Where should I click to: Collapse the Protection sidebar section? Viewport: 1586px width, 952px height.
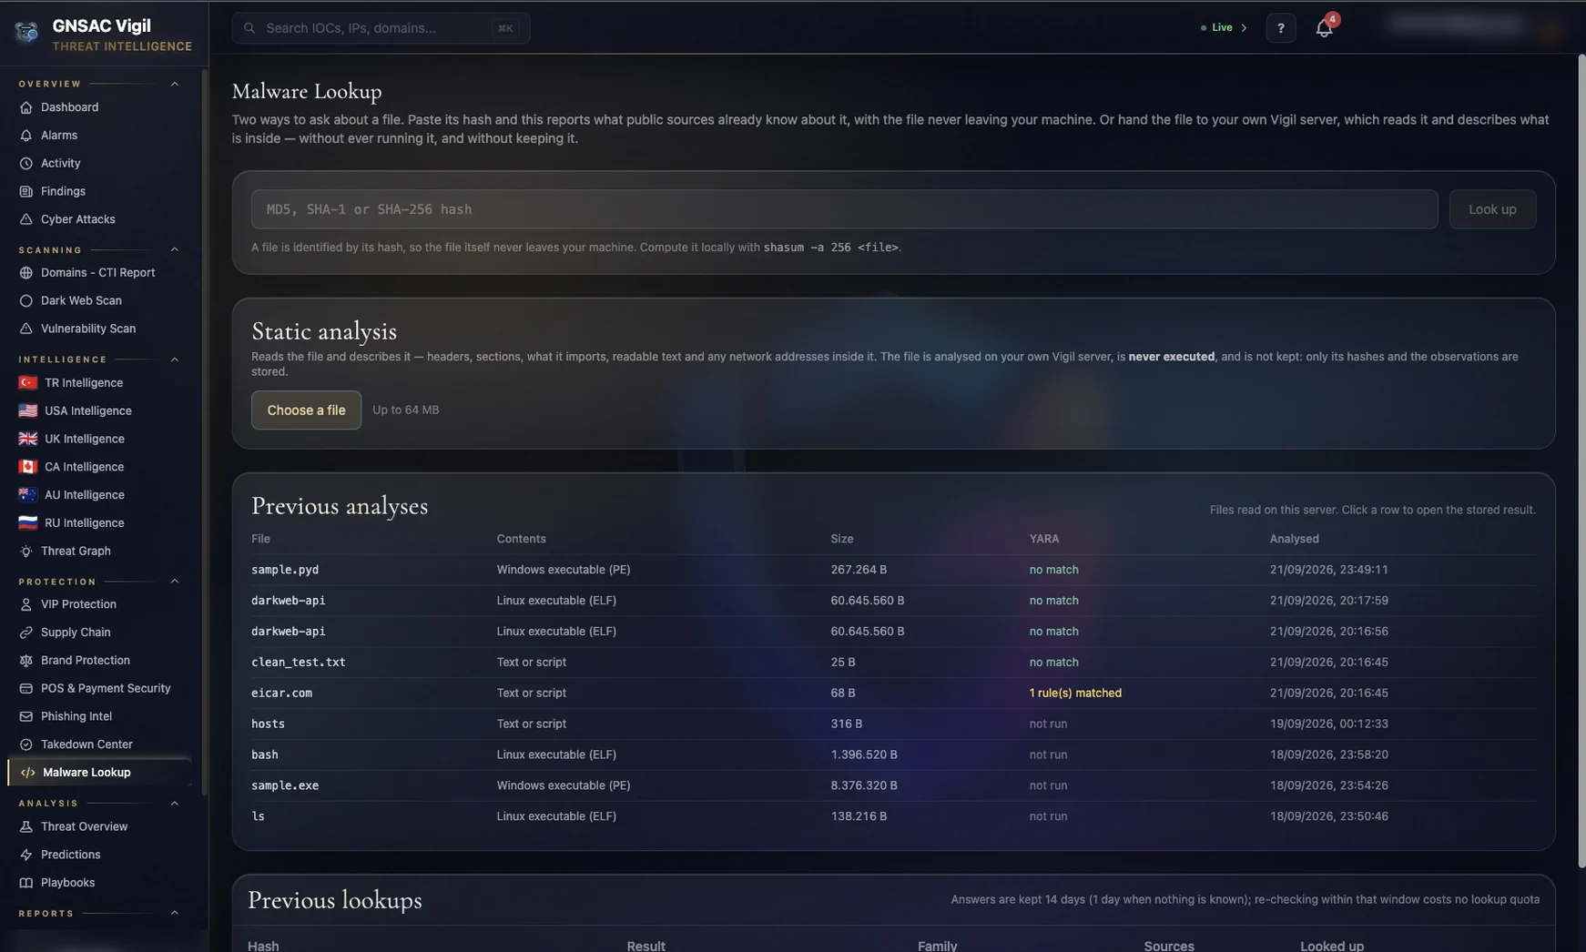175,582
